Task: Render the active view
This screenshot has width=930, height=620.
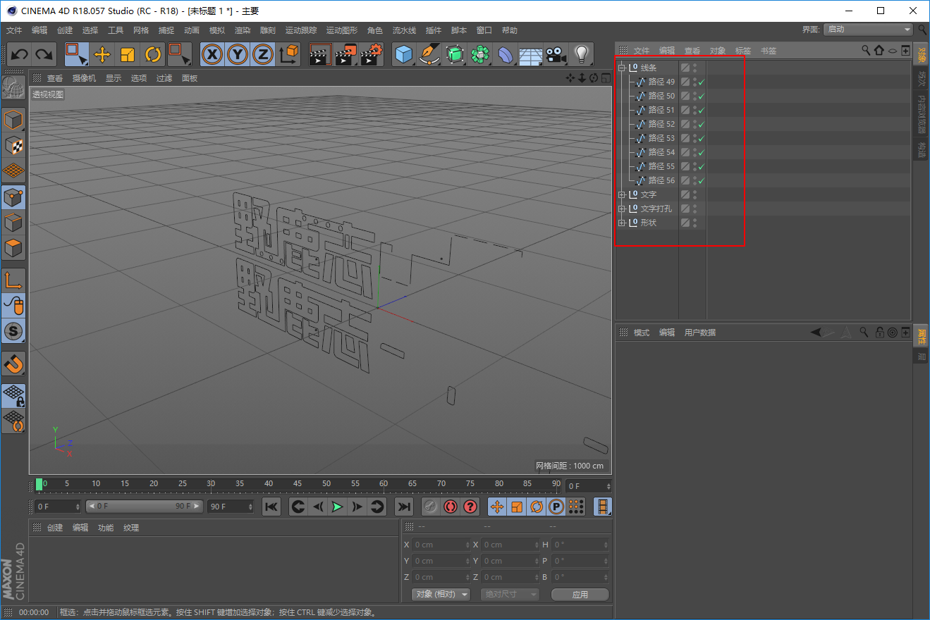Action: [320, 54]
